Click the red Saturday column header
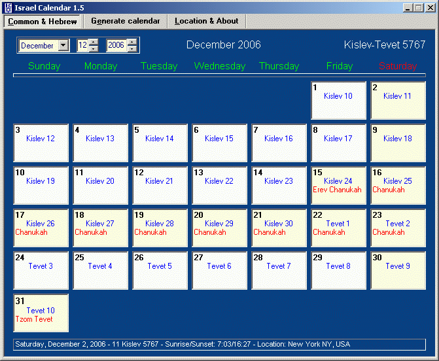The width and height of the screenshot is (439, 361). click(398, 66)
